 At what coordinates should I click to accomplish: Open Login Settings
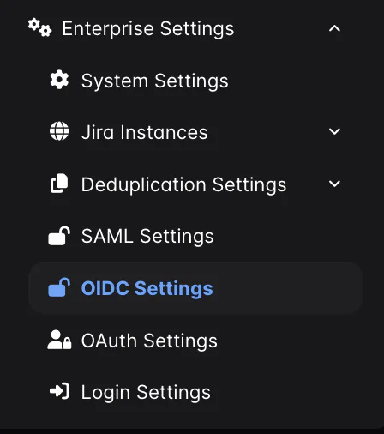(146, 392)
